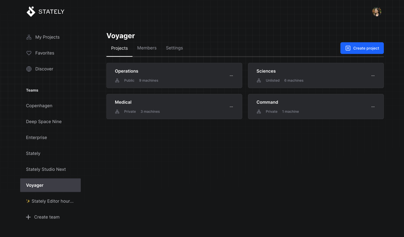Click the machines icon on Operations card
404x237 pixels.
pos(117,81)
